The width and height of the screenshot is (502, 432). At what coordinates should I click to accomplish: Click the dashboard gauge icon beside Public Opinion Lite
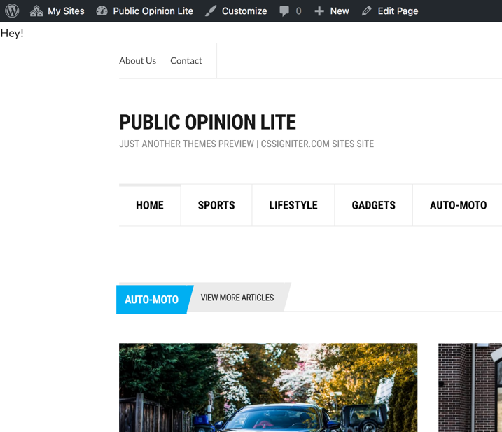(x=102, y=11)
